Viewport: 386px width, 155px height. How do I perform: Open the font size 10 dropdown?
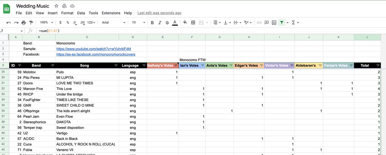138,22
